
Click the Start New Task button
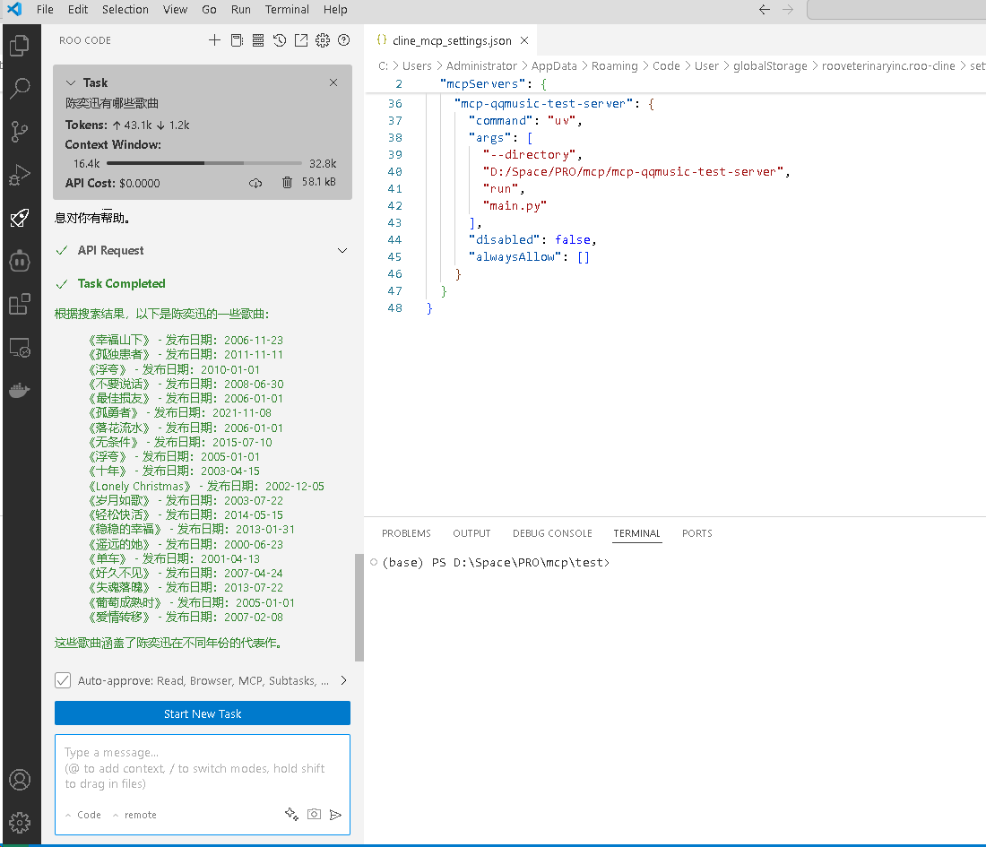point(203,713)
